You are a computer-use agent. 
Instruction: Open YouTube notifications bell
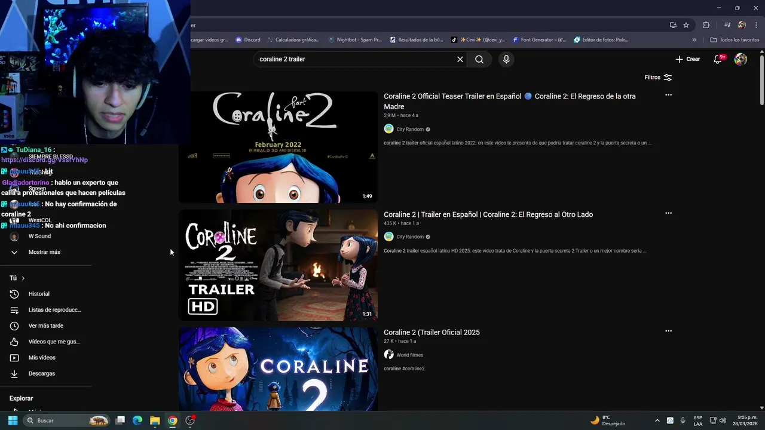coord(718,59)
